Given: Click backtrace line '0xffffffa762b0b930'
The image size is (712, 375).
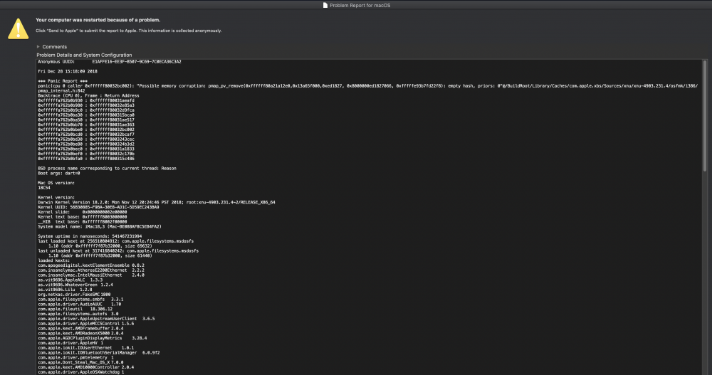Looking at the screenshot, I should (86, 101).
